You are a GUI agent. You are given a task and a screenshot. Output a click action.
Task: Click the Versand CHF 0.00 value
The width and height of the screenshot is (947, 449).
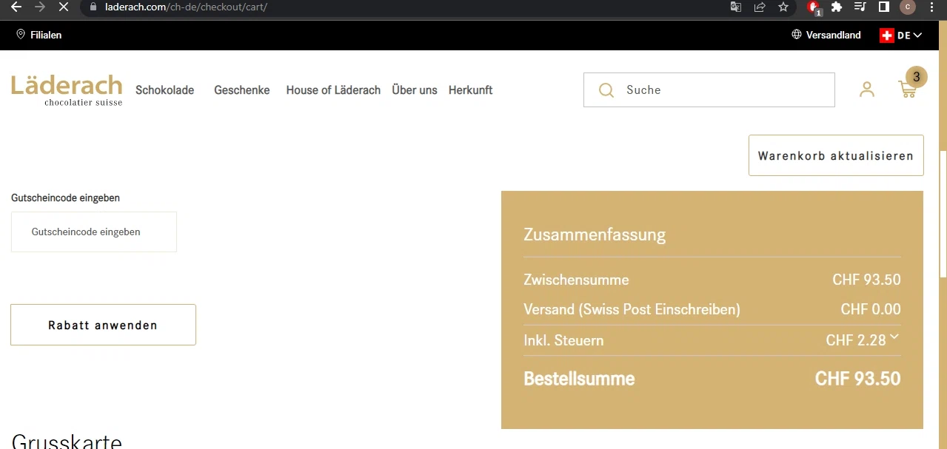click(871, 309)
